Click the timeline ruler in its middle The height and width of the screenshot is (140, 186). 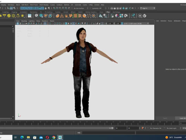[89, 123]
